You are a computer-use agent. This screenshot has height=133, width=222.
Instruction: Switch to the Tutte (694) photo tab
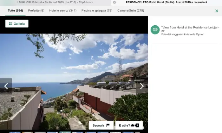[15, 10]
